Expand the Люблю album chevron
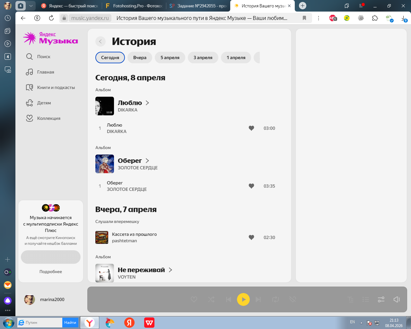 [x=147, y=103]
